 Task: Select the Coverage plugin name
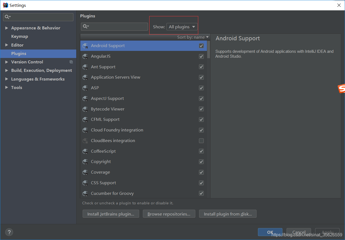(100, 172)
